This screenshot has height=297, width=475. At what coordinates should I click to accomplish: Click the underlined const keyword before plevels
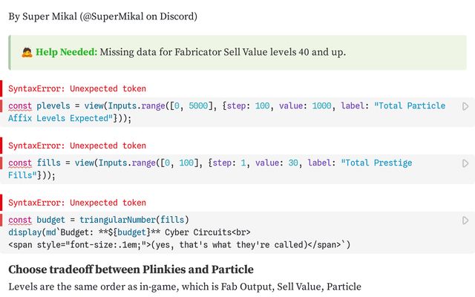(20, 105)
